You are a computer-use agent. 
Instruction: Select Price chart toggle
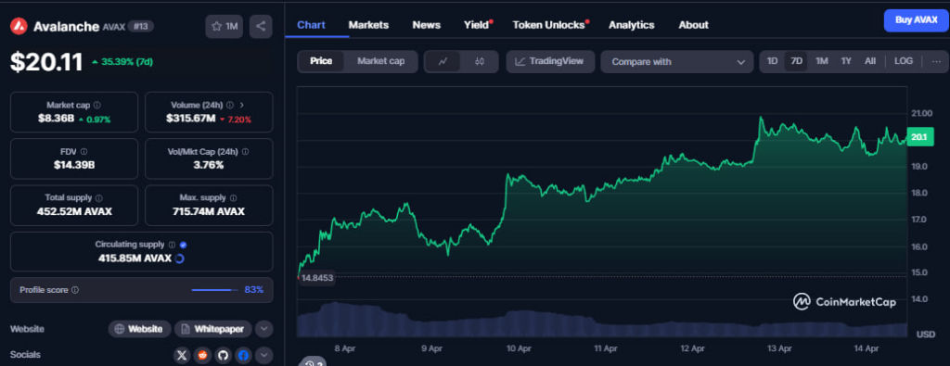pos(321,61)
